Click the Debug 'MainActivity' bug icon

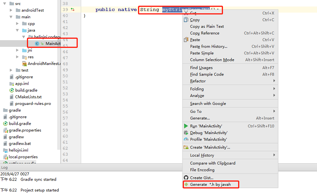pos(186,133)
